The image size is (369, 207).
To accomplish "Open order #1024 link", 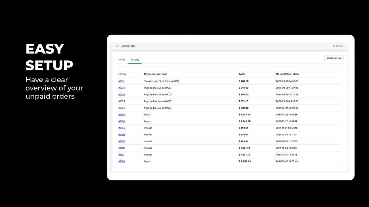I will pyautogui.click(x=122, y=101).
